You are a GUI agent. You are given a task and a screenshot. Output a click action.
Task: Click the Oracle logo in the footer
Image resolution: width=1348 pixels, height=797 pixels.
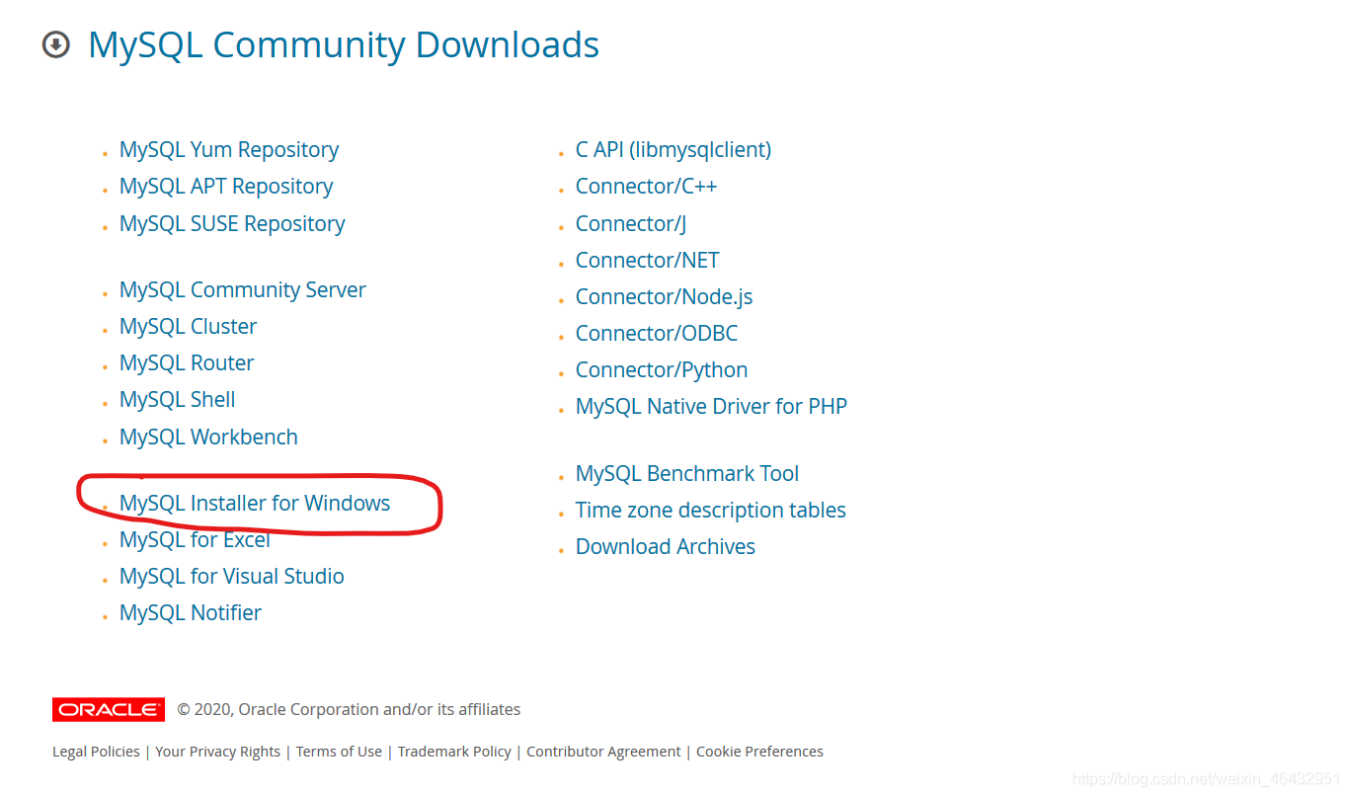[109, 709]
